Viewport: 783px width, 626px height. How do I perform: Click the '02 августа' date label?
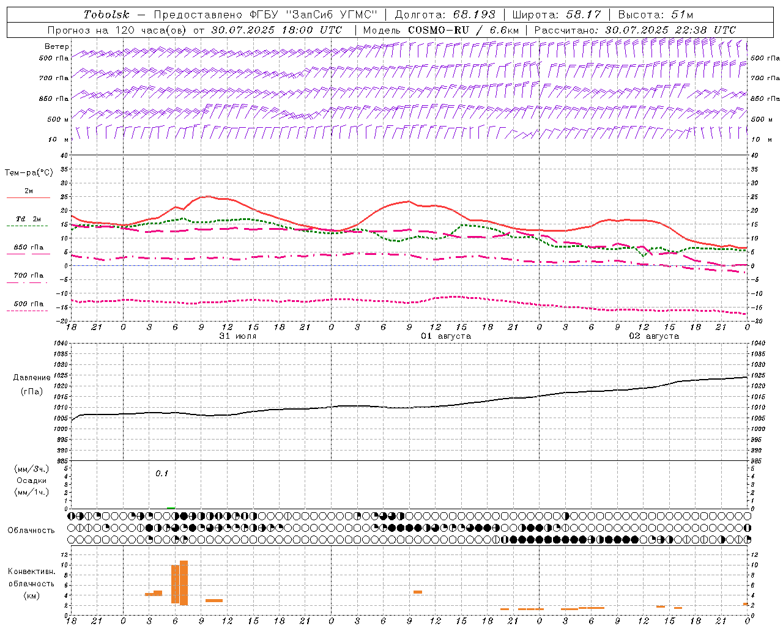click(x=654, y=336)
